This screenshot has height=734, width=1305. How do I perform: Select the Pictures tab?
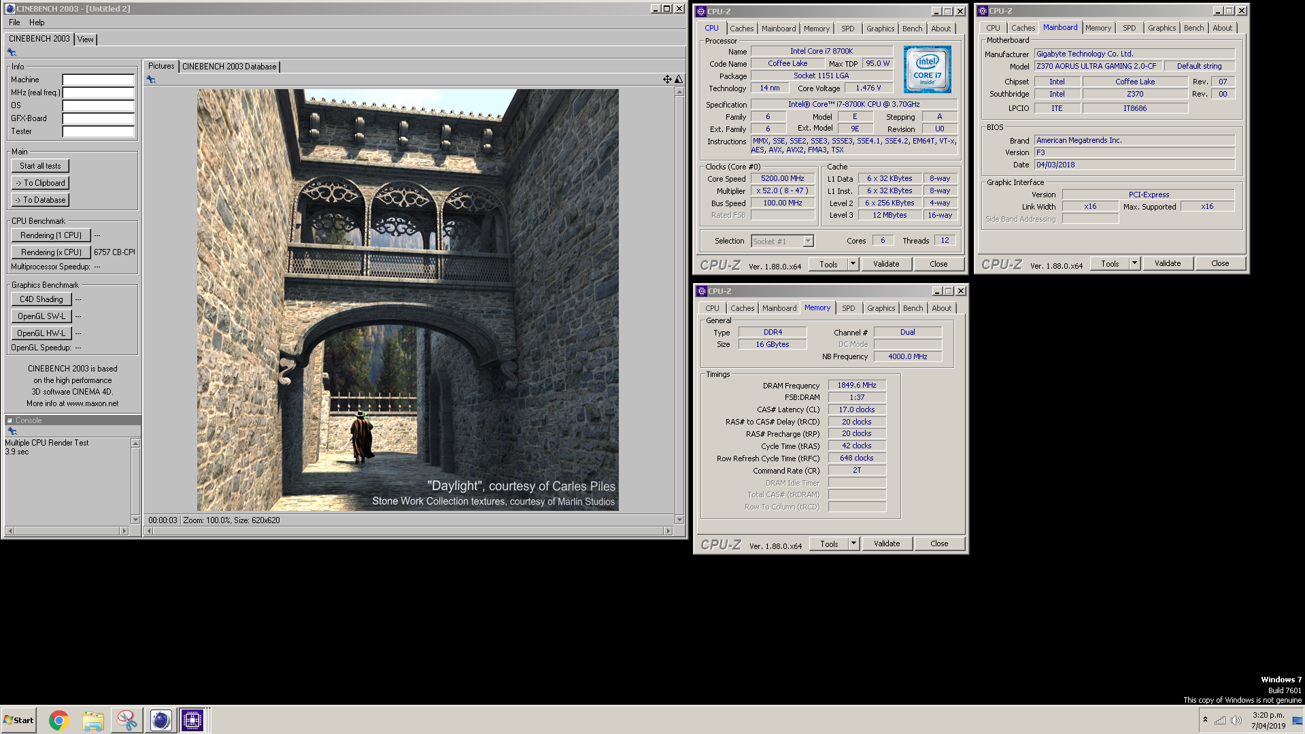point(161,66)
